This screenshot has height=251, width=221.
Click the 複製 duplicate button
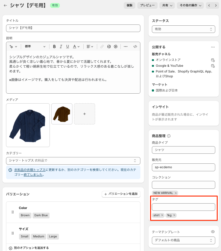pyautogui.click(x=129, y=5)
